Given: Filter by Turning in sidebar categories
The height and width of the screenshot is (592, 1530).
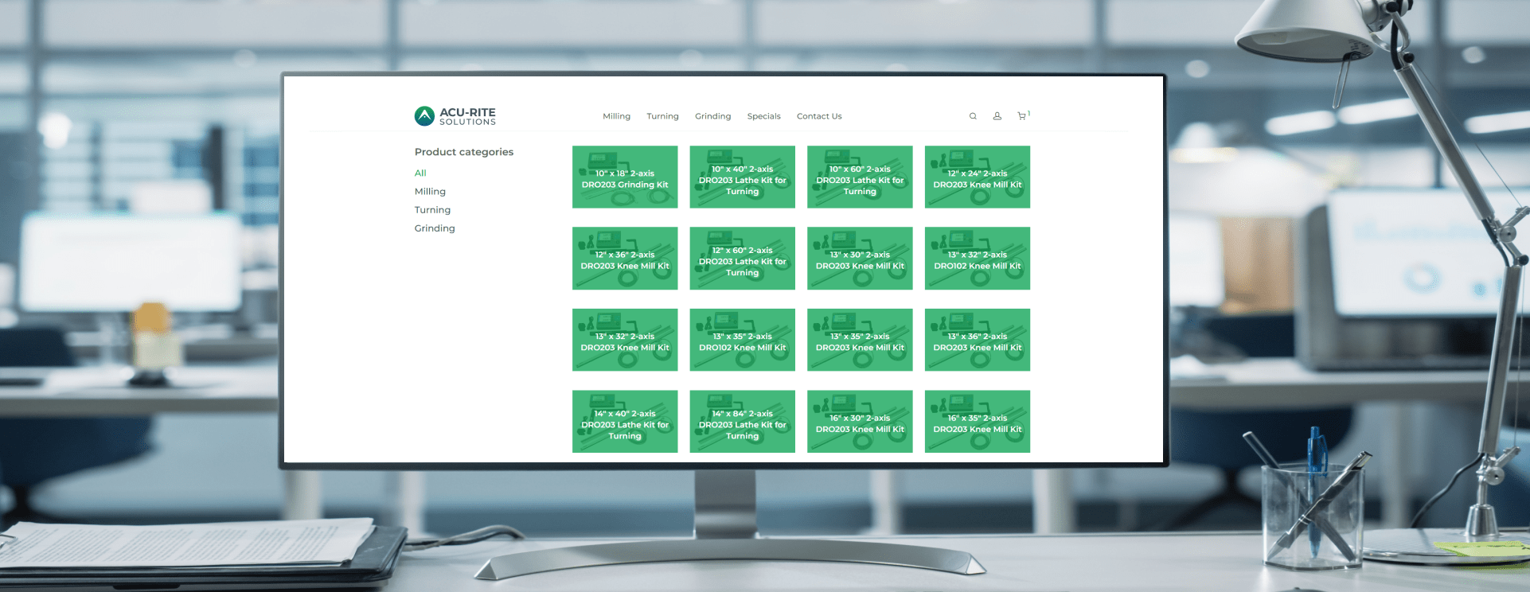Looking at the screenshot, I should click(x=432, y=210).
